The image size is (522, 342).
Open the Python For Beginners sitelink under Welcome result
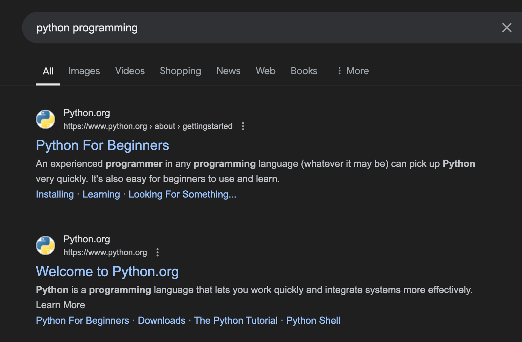tap(82, 321)
